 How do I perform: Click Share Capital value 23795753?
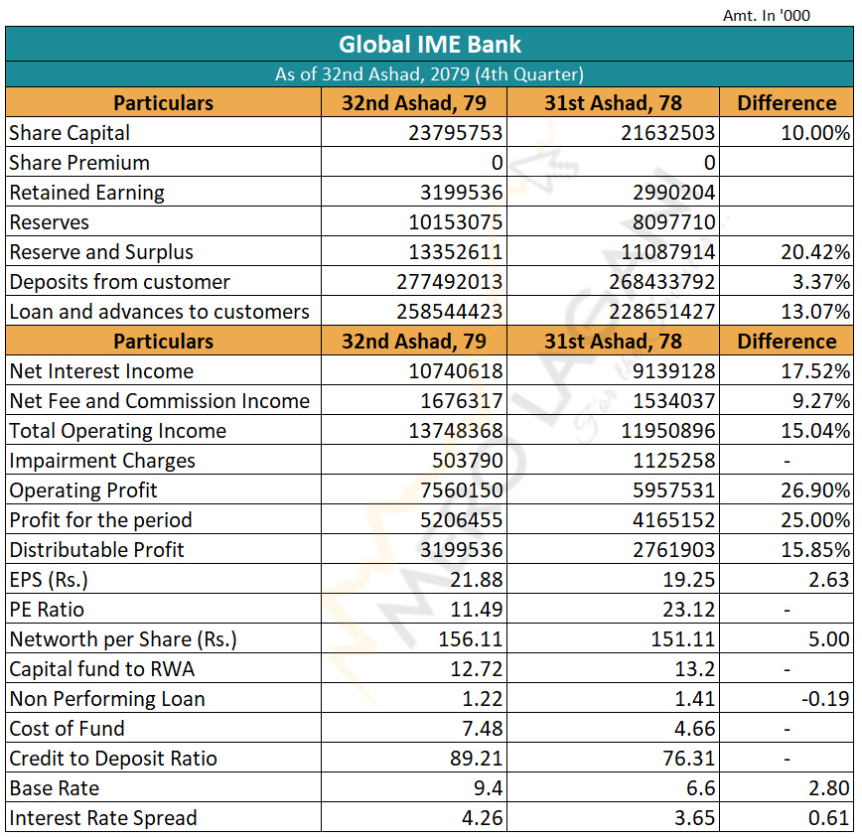coord(455,133)
